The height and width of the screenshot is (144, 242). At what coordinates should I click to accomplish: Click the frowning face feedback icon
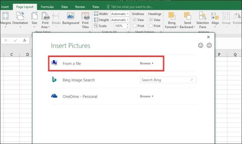click(209, 45)
